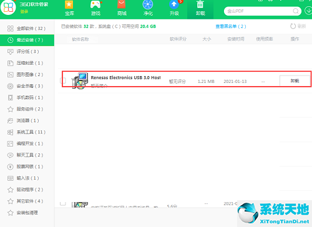The image size is (312, 227).
Task: Click the phone icon beside 手机数码
Action: [x=10, y=98]
